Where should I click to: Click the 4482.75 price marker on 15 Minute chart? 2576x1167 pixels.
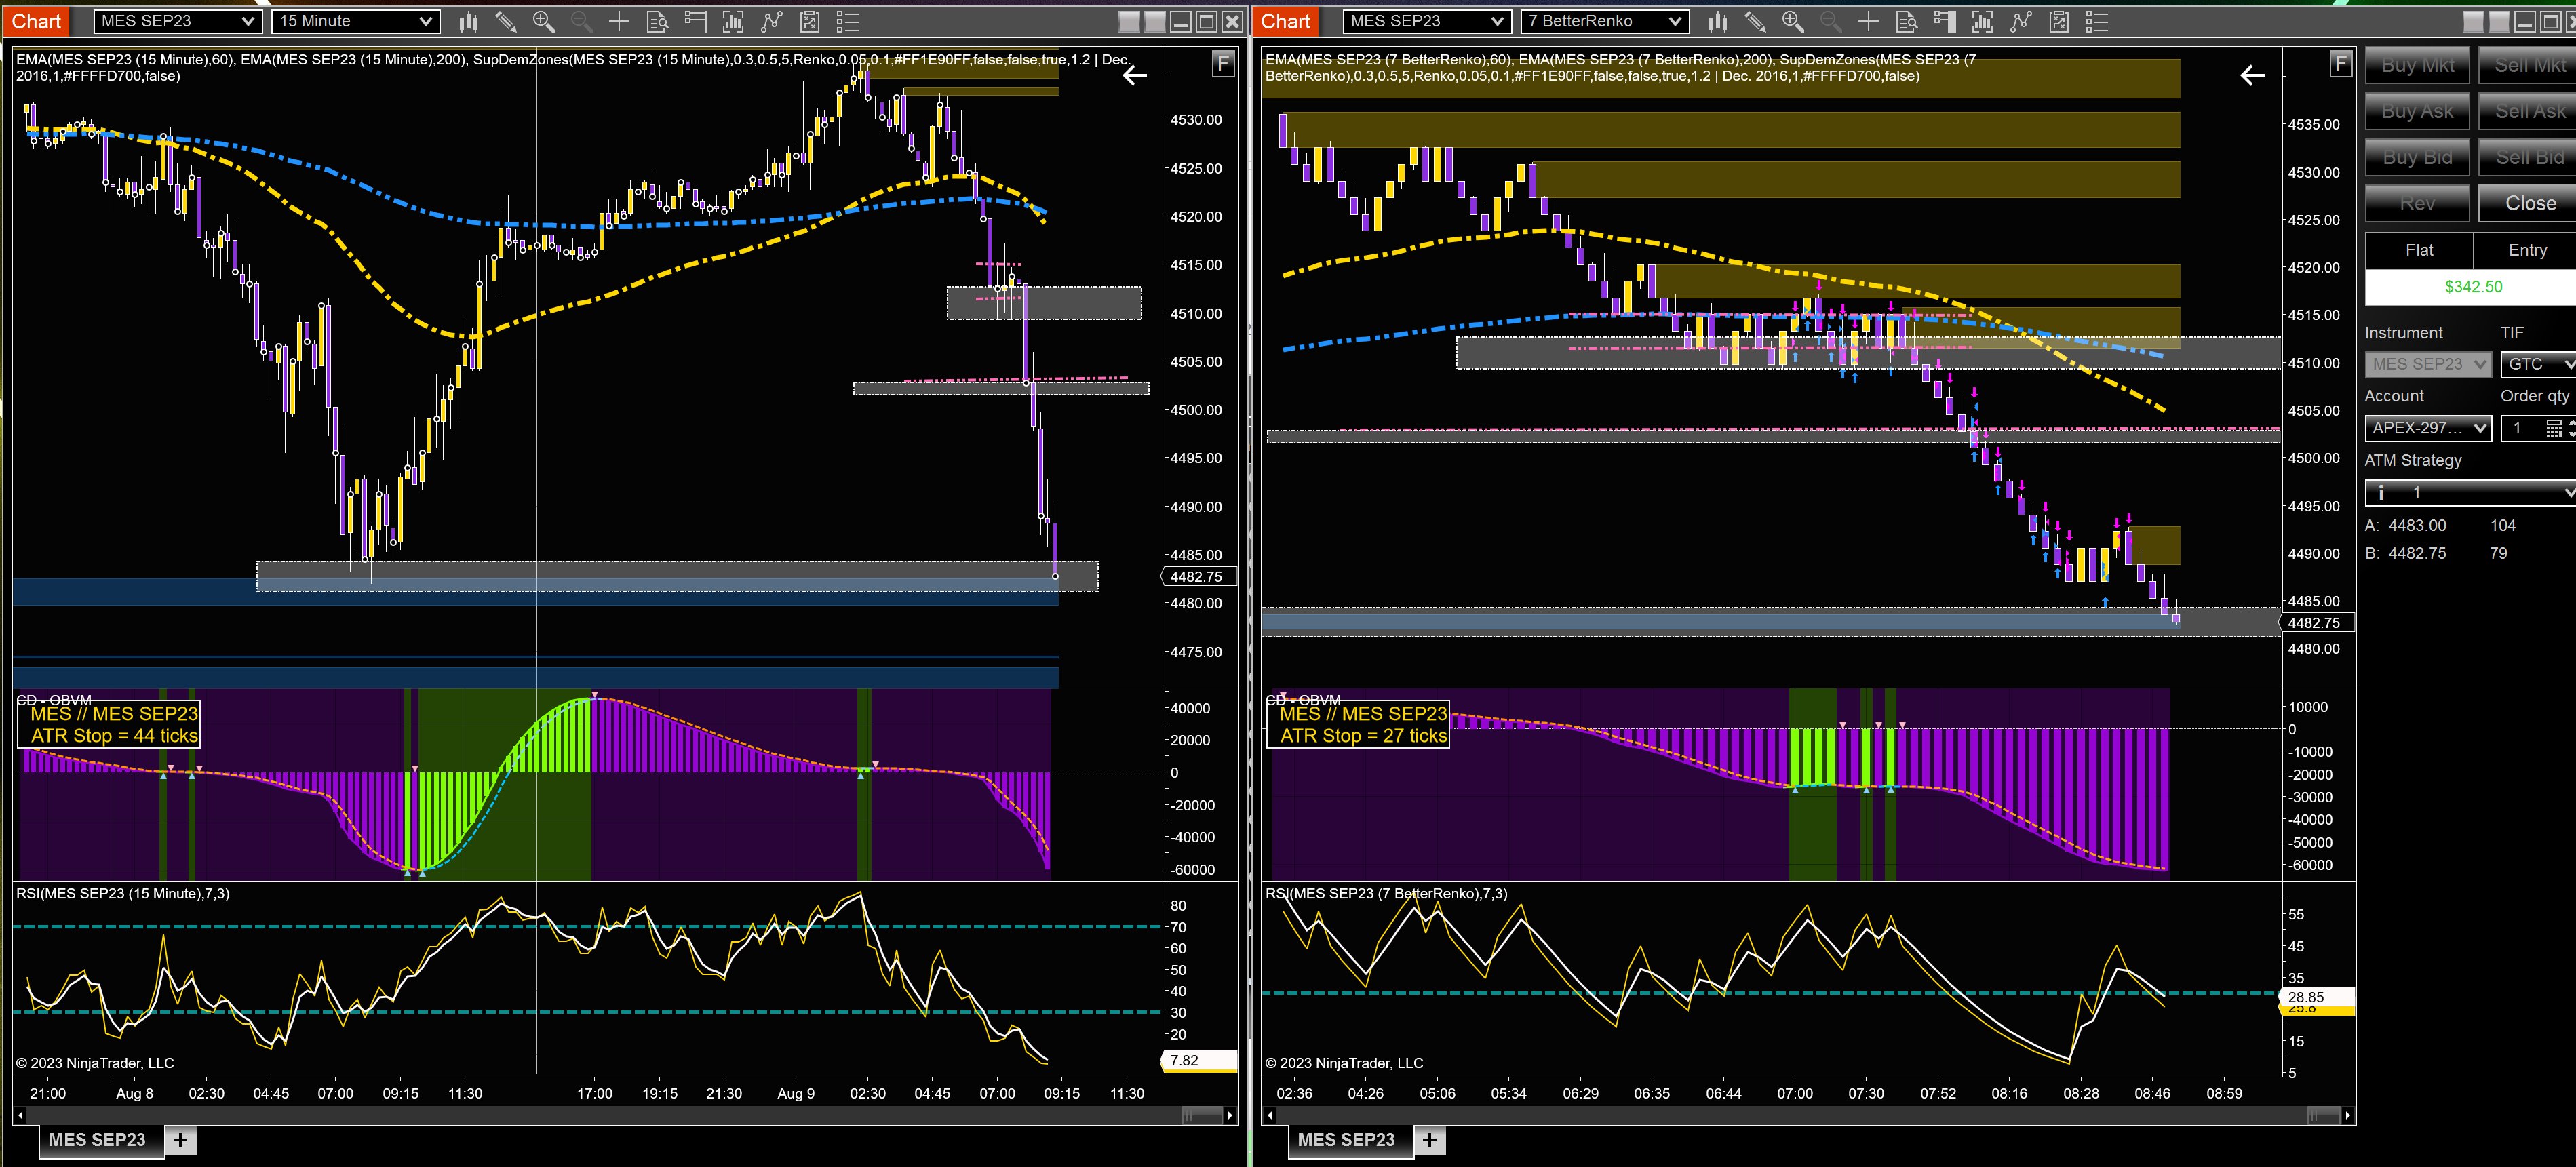coord(1198,577)
